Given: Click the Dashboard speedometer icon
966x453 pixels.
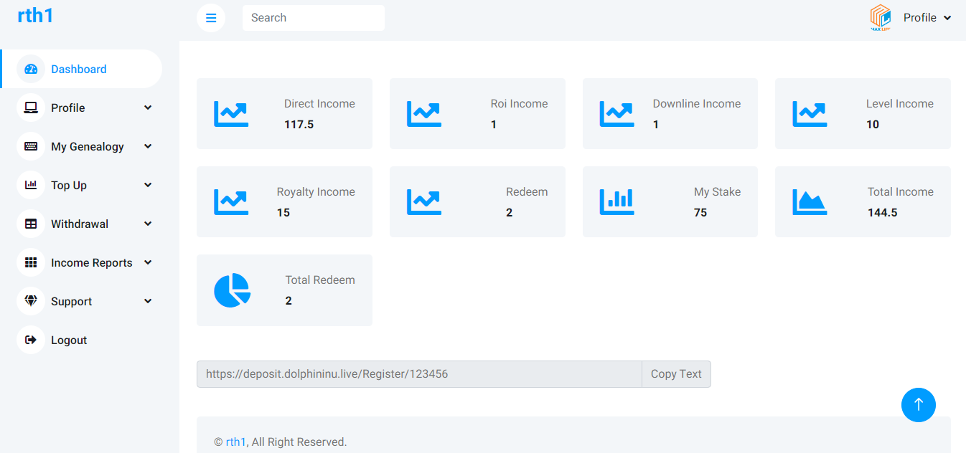Looking at the screenshot, I should point(31,70).
